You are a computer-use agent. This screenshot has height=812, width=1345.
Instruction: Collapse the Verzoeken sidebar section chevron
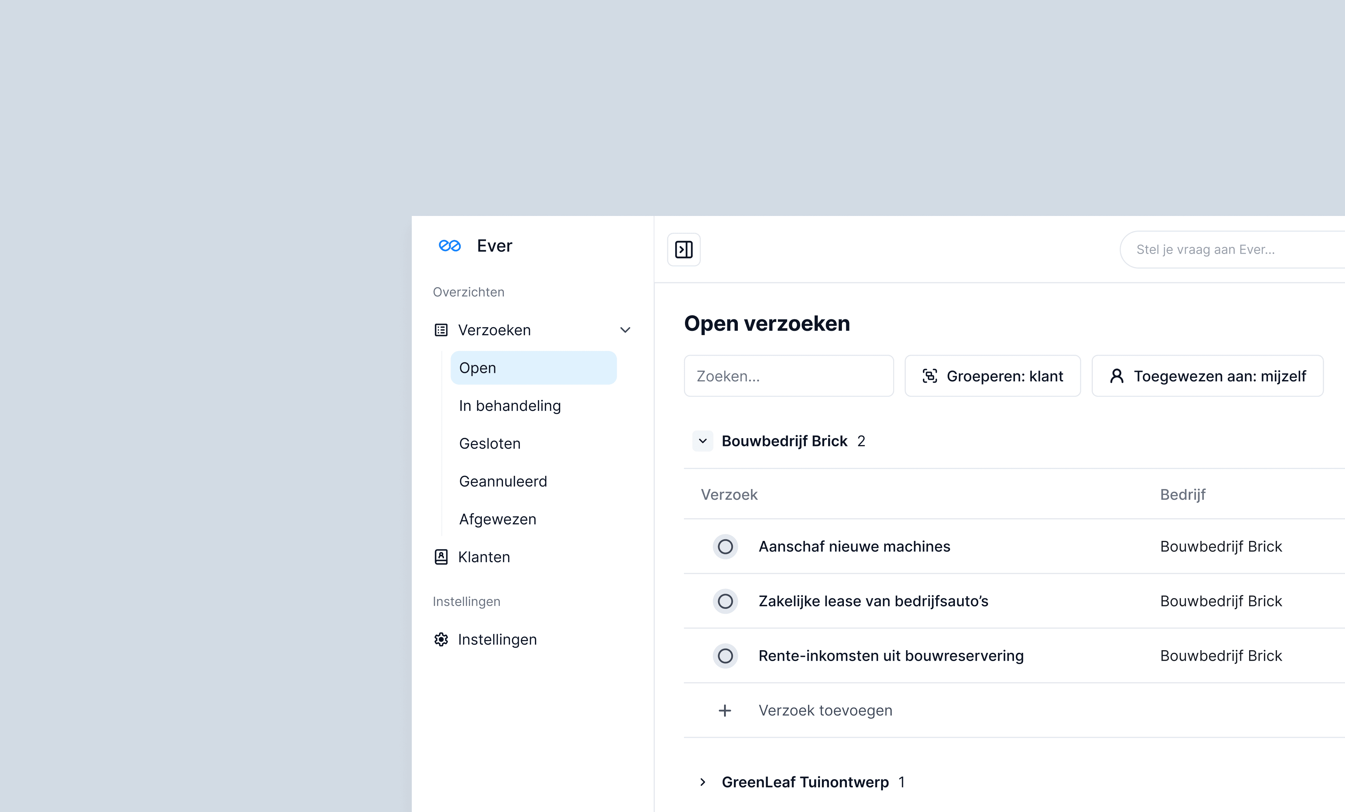[626, 330]
